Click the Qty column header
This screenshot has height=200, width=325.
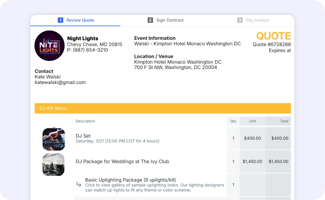233,121
